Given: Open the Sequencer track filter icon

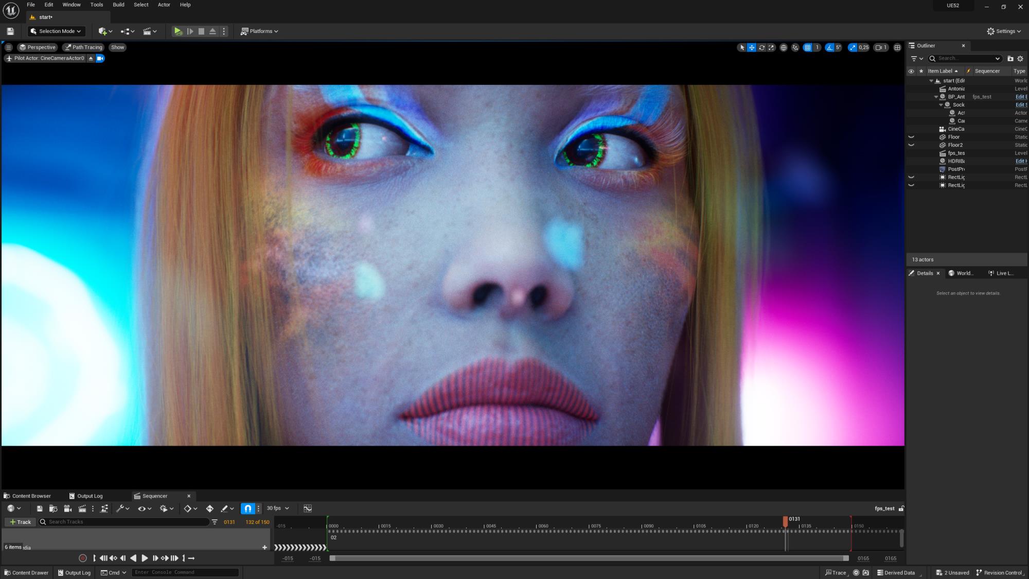Looking at the screenshot, I should coord(215,522).
